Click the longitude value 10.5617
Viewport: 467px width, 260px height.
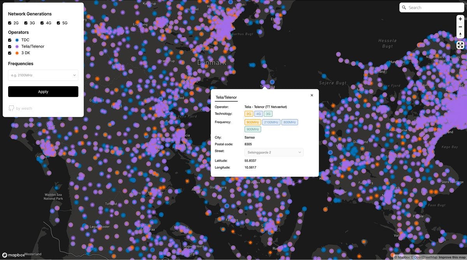pyautogui.click(x=250, y=167)
